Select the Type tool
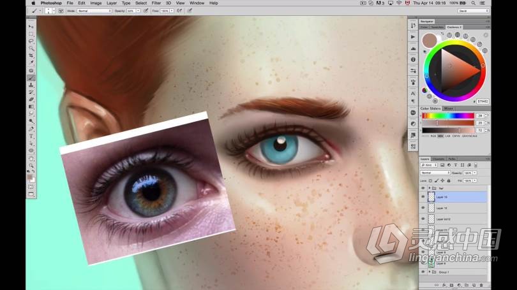Image resolution: width=517 pixels, height=290 pixels. tap(31, 136)
